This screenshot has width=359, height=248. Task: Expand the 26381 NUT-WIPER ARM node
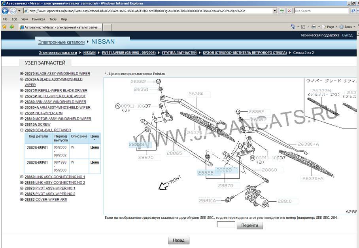pyautogui.click(x=22, y=113)
